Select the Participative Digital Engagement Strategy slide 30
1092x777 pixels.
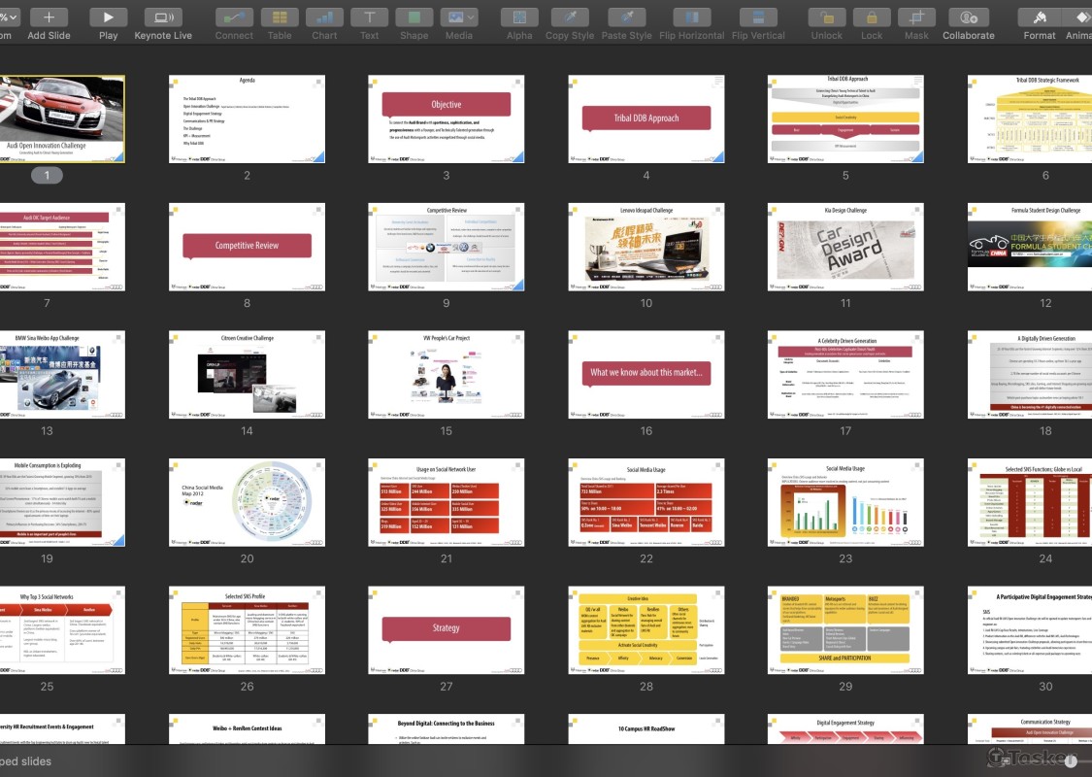pos(1030,630)
